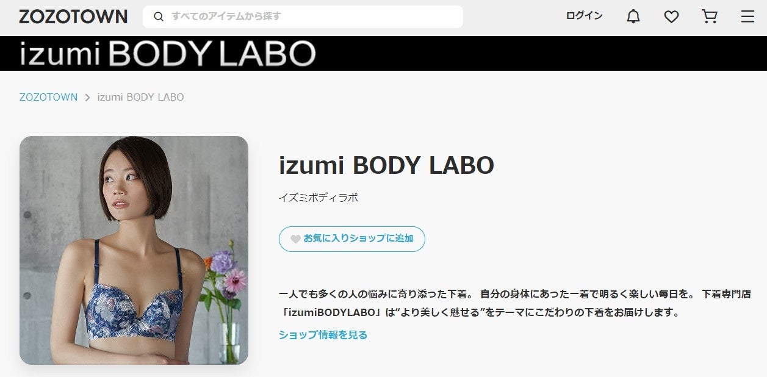Click the magnifier search icon
Viewport: 767px width, 377px height.
(x=159, y=16)
